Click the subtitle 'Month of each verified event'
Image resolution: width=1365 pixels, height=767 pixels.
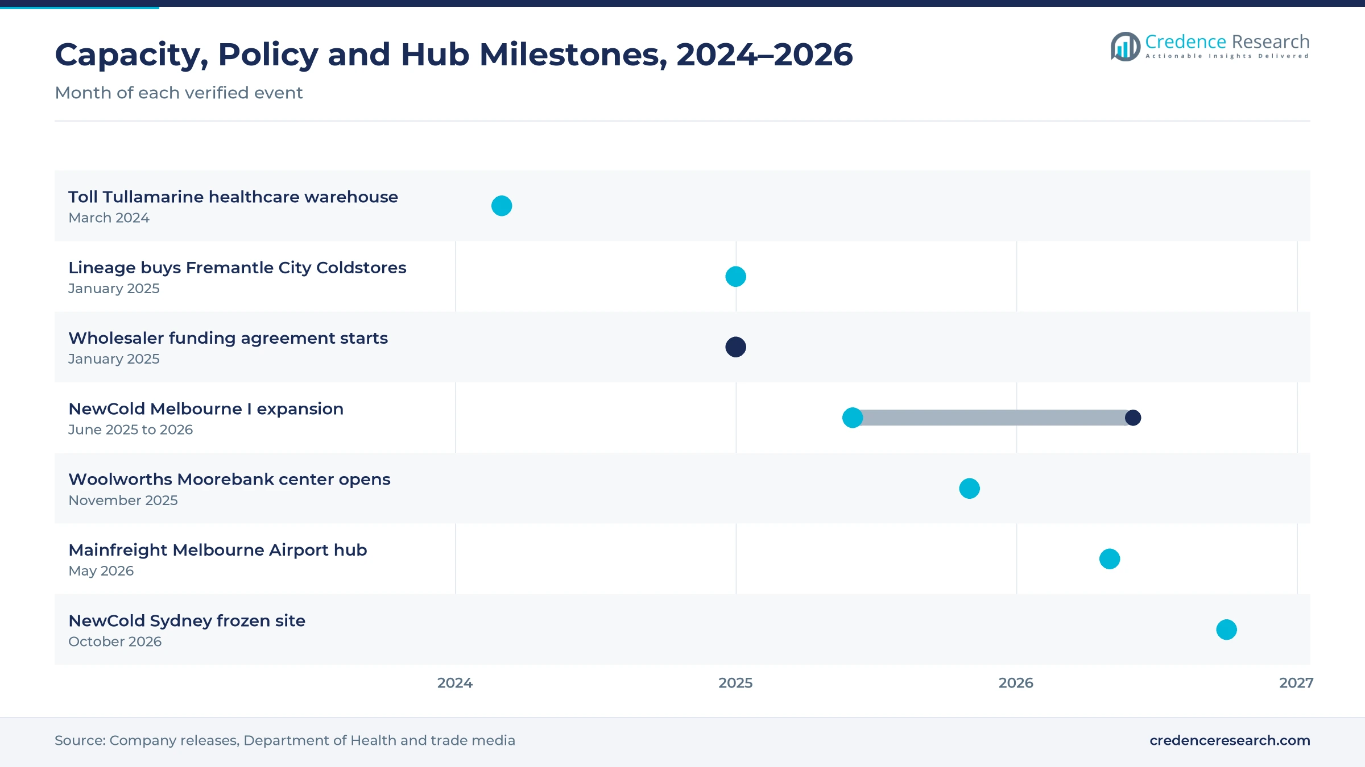tap(179, 93)
